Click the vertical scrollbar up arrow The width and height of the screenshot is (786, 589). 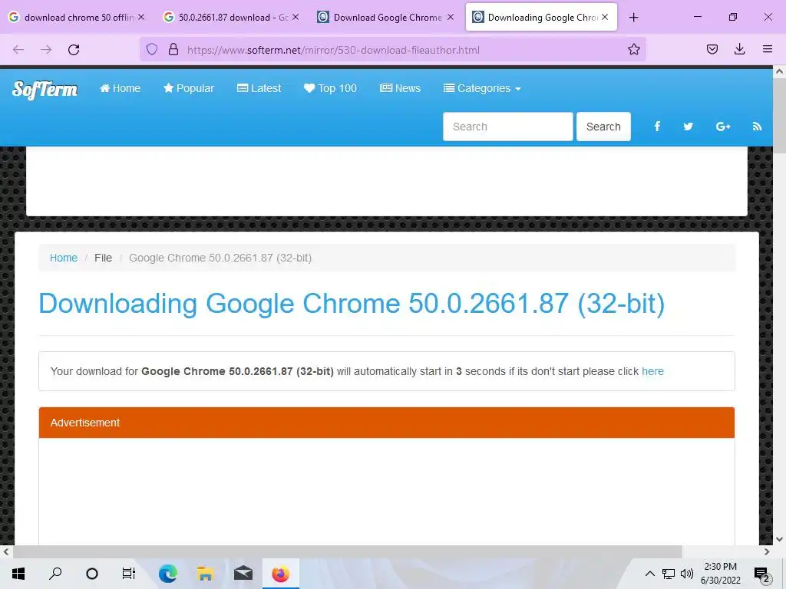779,71
